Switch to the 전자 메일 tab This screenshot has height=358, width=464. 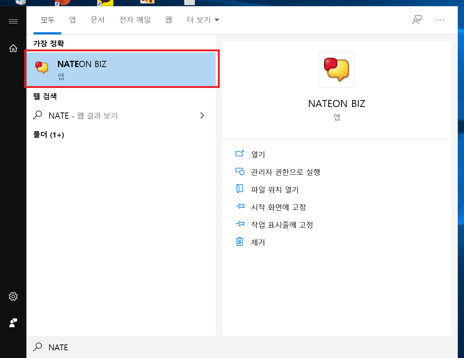click(135, 20)
